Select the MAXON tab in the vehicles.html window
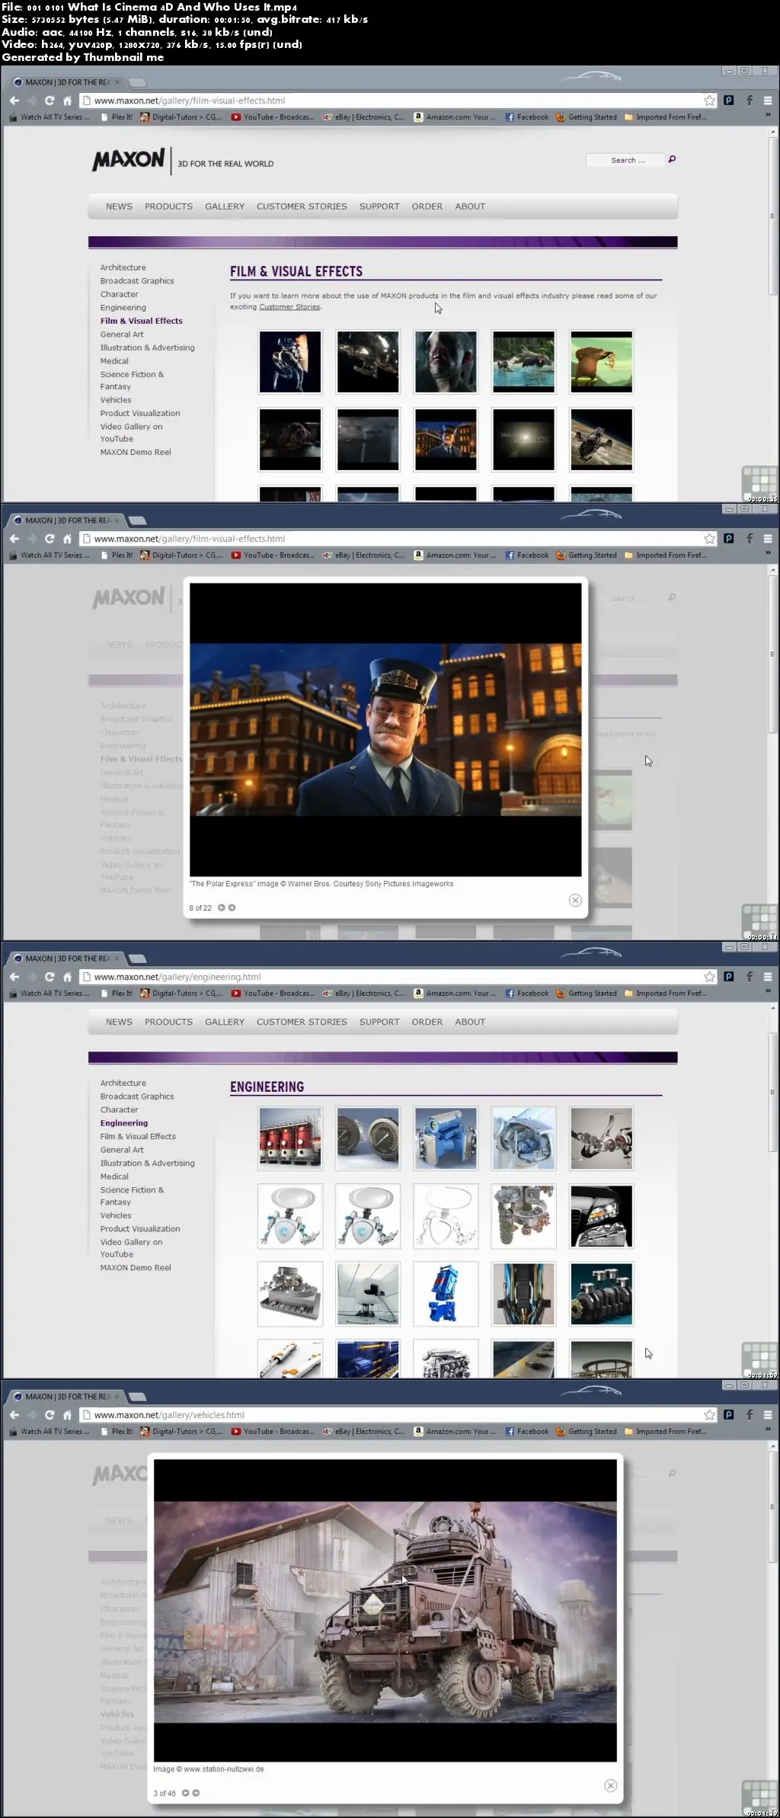This screenshot has height=1818, width=780. [x=66, y=1397]
